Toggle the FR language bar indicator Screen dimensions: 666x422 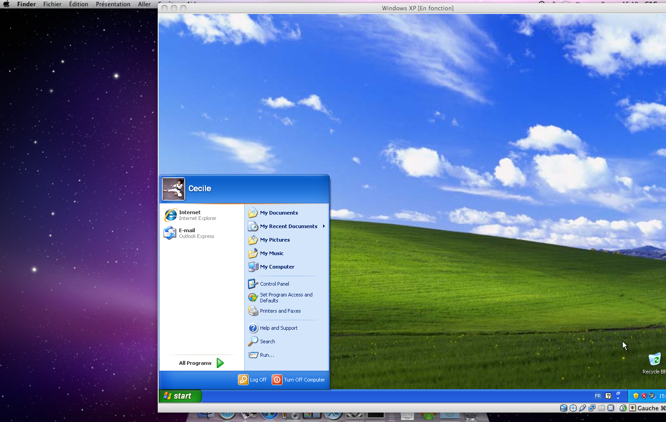click(598, 396)
